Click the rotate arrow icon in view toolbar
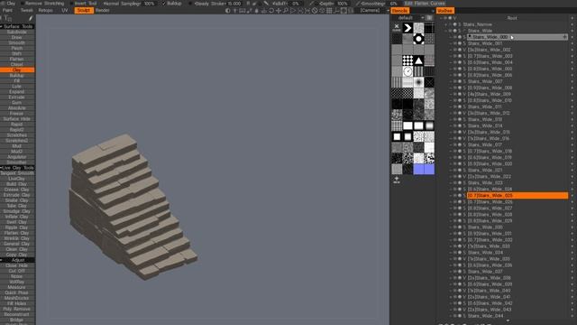The width and height of the screenshot is (577, 325). [271, 11]
